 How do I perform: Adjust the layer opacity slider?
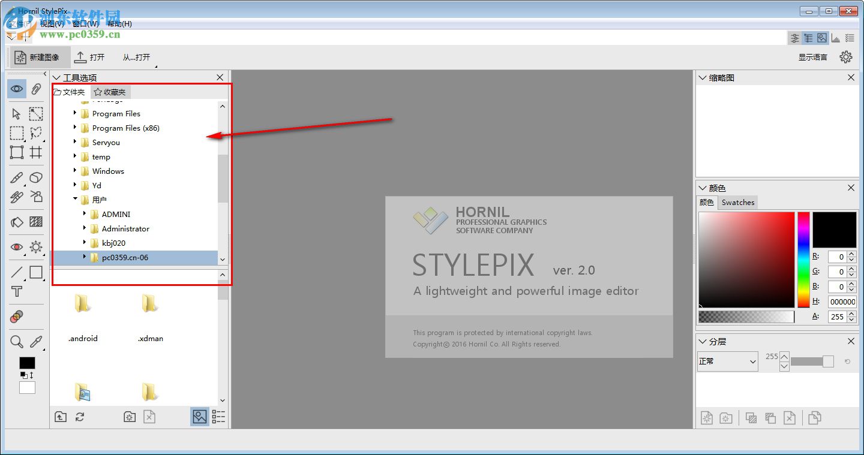[x=812, y=361]
